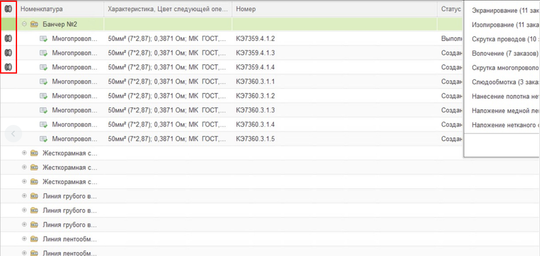
Task: Expand the first Жесткорамная с… group
Action: pos(24,153)
